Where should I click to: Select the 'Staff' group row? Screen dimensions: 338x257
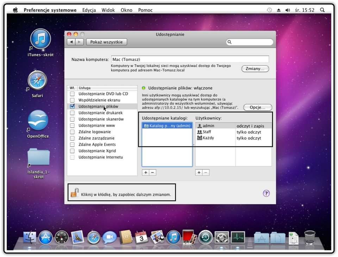click(x=233, y=132)
